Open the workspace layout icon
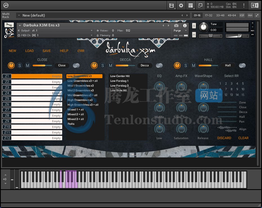The image size is (262, 208). [191, 6]
